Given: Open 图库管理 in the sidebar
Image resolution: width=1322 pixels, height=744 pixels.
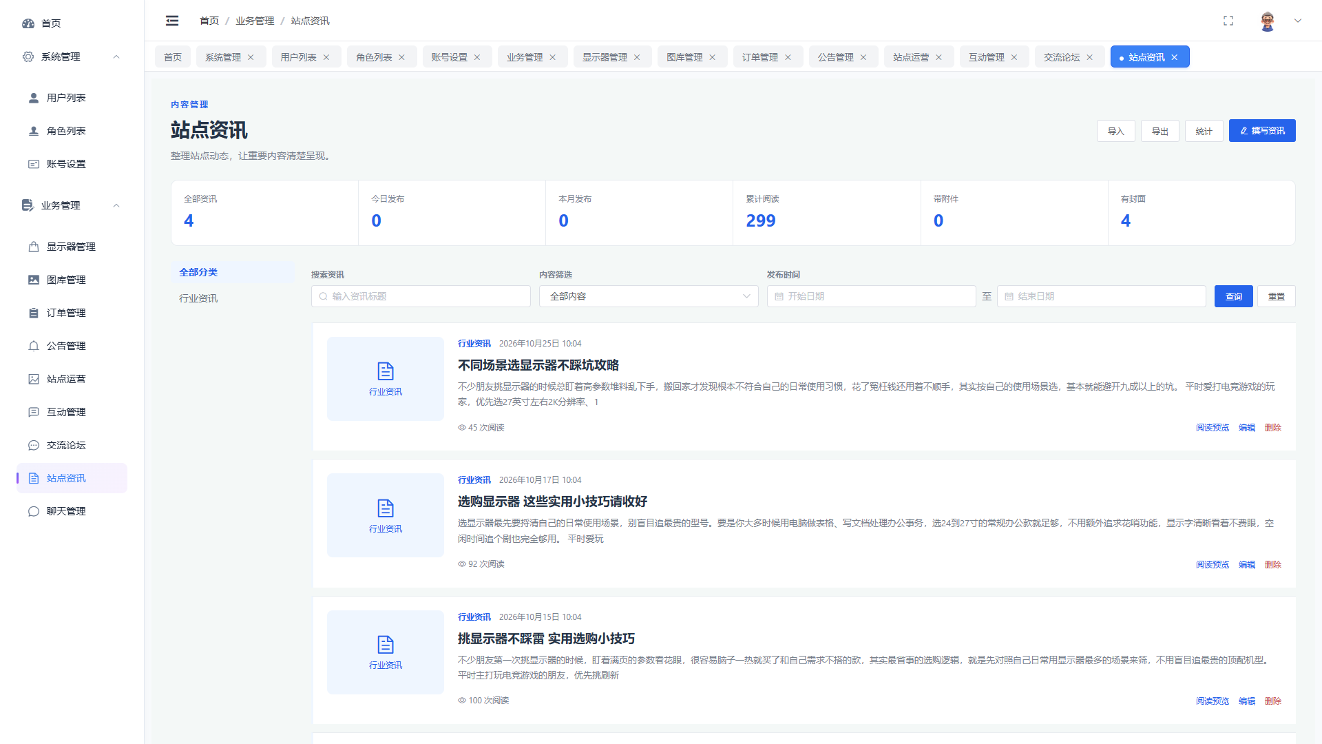Looking at the screenshot, I should [72, 280].
